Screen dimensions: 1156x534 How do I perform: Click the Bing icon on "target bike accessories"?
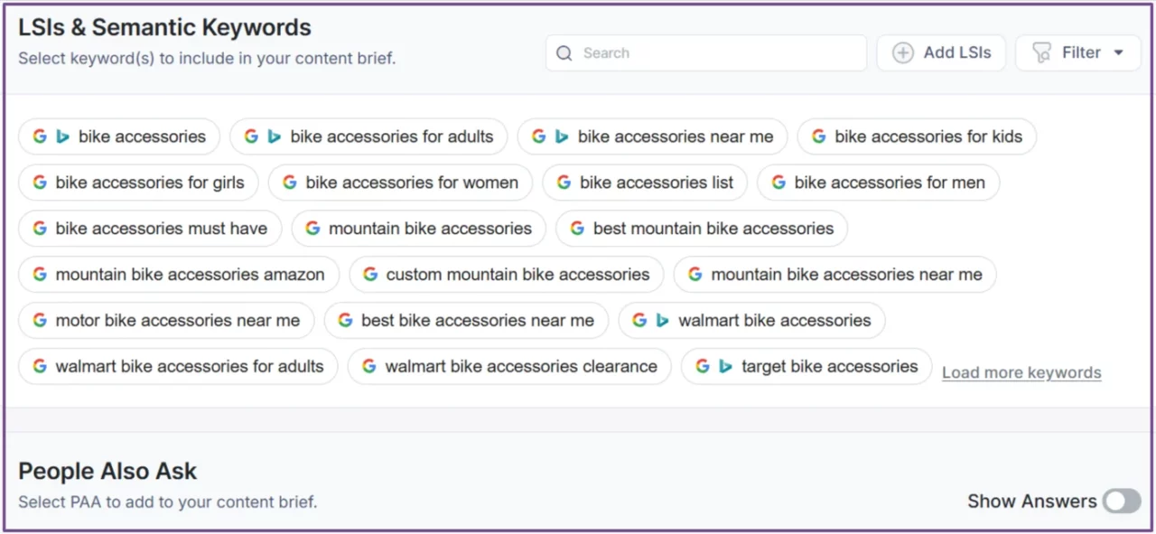point(726,366)
